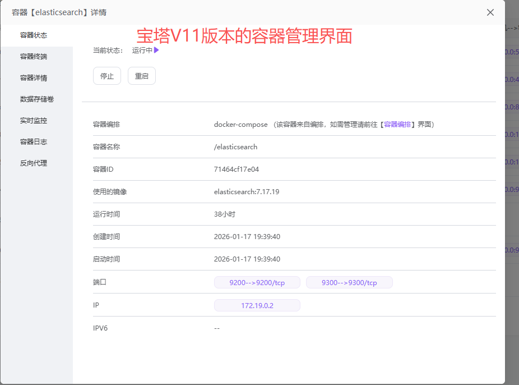519x385 pixels.
Task: Click the IPV6 row showing --
Action: [217, 328]
